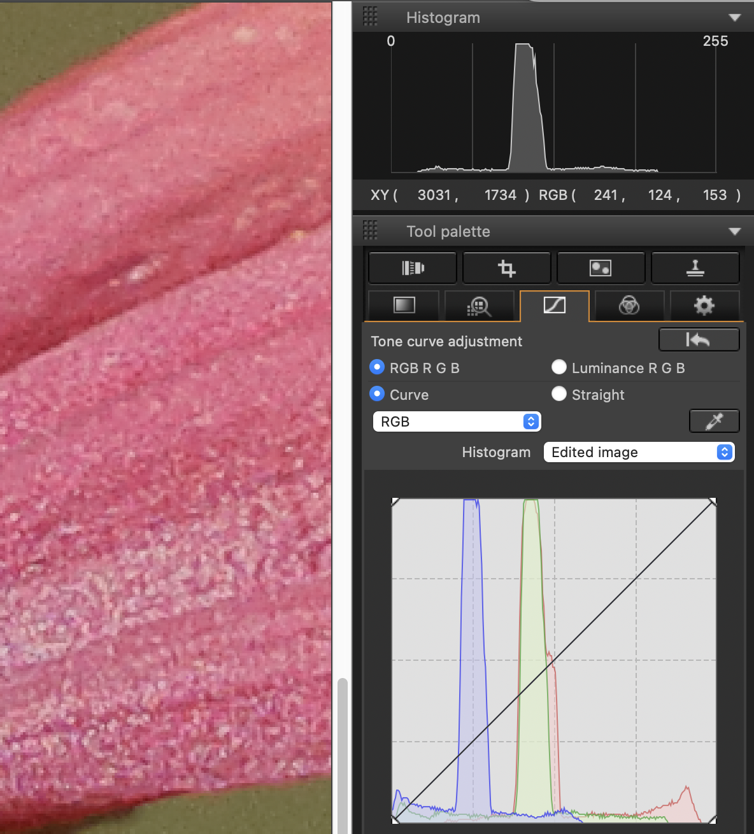
Task: Select the crop and angle tool
Action: click(506, 268)
